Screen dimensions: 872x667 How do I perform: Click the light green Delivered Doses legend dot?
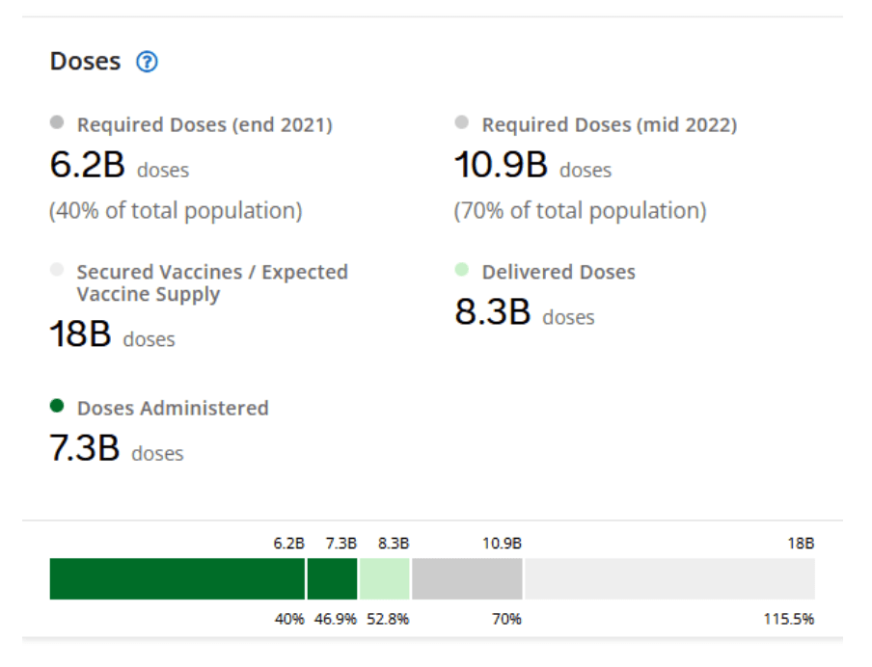[x=462, y=271]
